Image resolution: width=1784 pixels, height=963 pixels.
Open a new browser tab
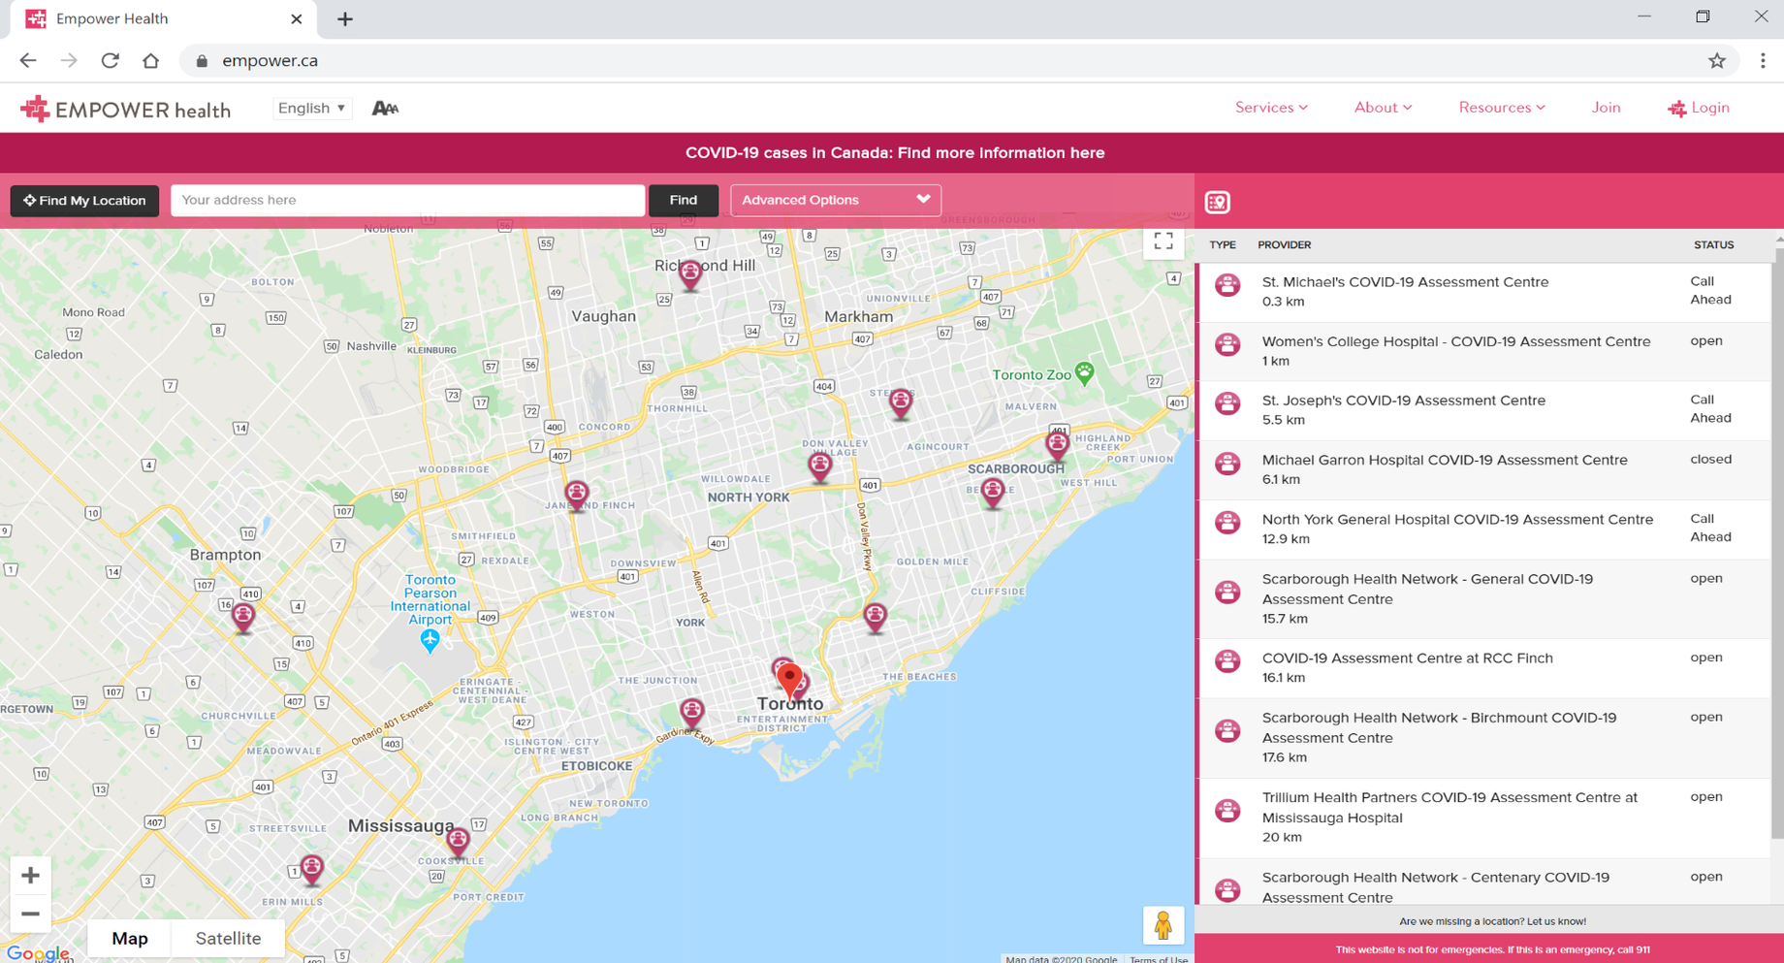click(x=344, y=19)
